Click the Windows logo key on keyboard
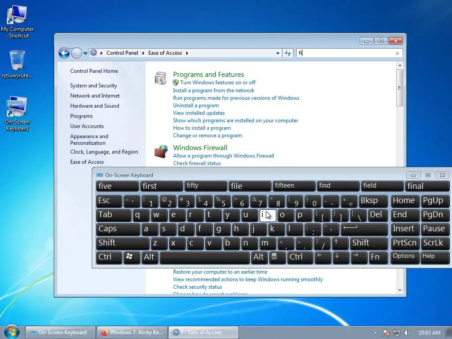Image resolution: width=452 pixels, height=339 pixels. click(x=132, y=258)
